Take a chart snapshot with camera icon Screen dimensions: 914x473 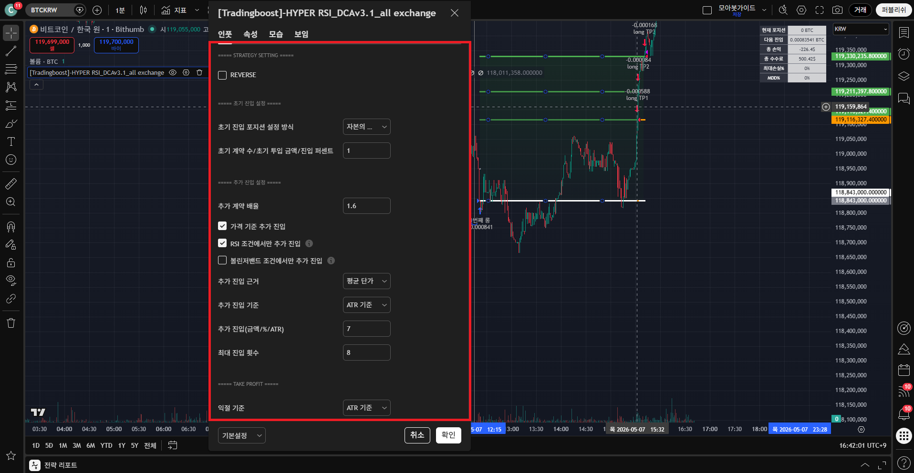[x=837, y=10]
